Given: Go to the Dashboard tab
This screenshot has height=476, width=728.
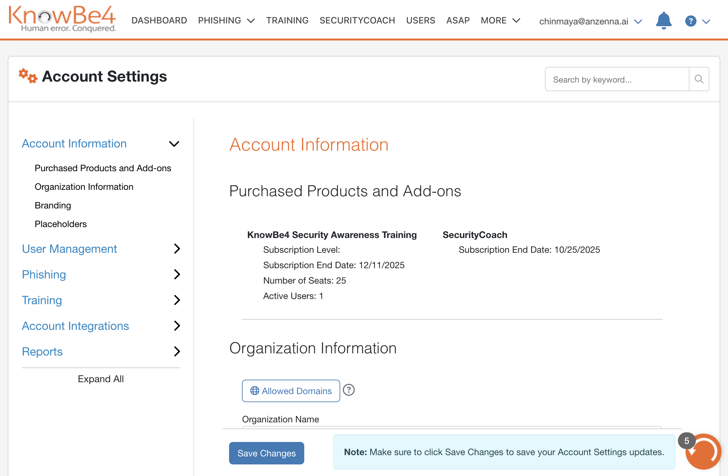Looking at the screenshot, I should pyautogui.click(x=159, y=21).
